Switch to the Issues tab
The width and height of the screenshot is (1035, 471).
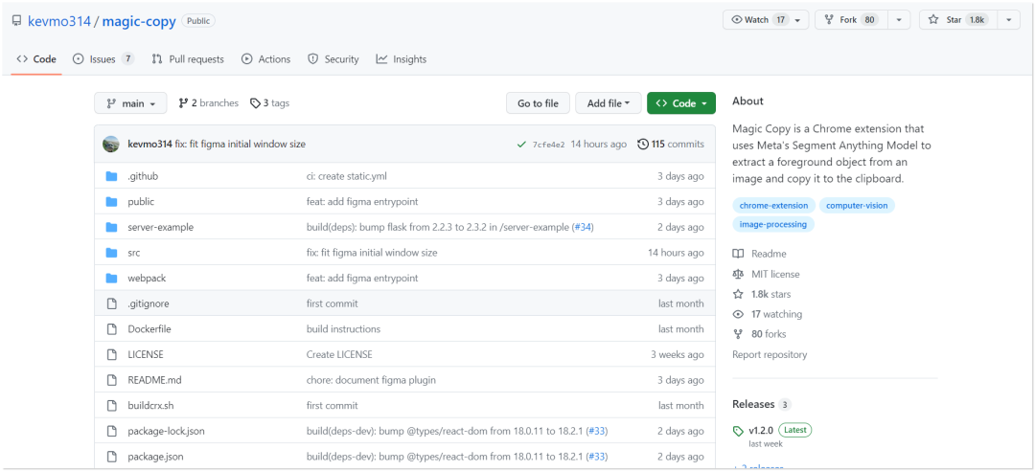103,59
